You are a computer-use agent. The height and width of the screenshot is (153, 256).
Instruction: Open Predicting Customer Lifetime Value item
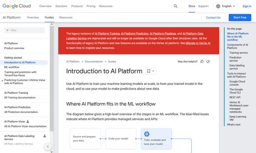(x=25, y=82)
